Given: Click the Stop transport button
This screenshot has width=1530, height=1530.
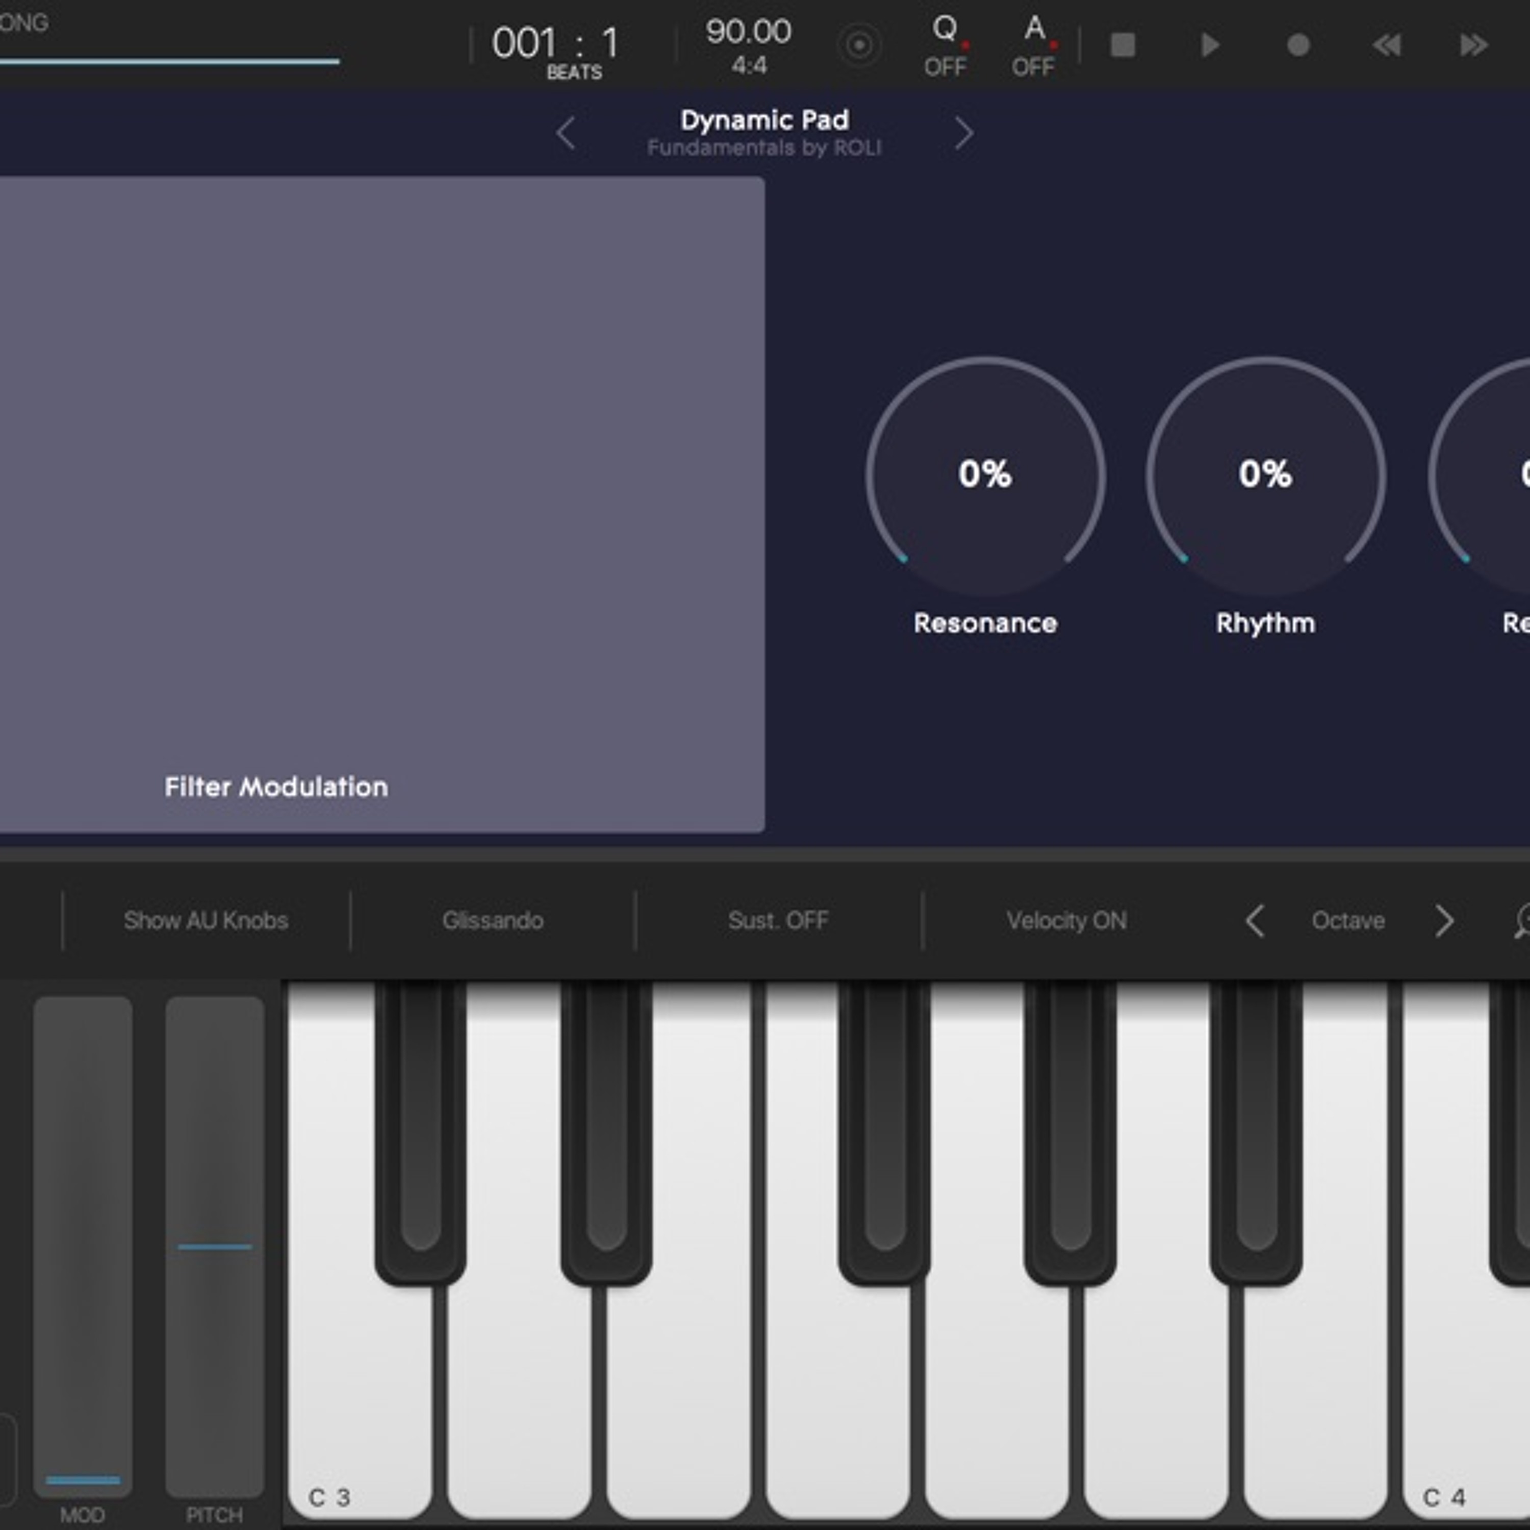Looking at the screenshot, I should pyautogui.click(x=1123, y=45).
